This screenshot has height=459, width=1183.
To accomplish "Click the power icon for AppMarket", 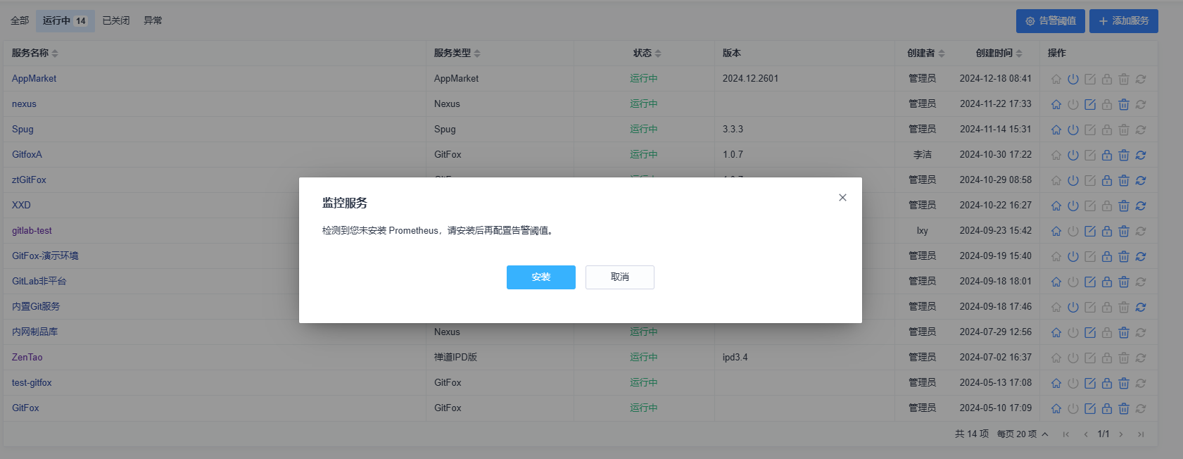I will pyautogui.click(x=1073, y=79).
